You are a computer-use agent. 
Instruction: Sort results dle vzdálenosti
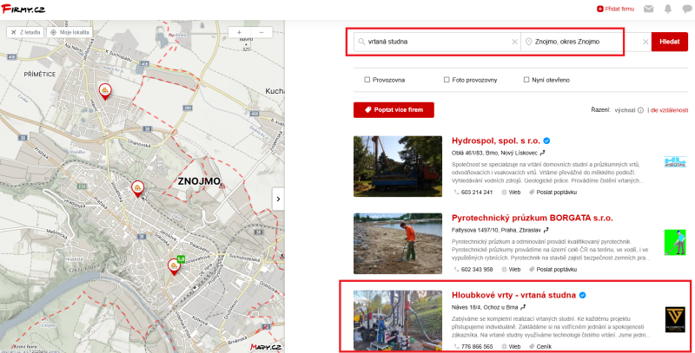(x=669, y=110)
